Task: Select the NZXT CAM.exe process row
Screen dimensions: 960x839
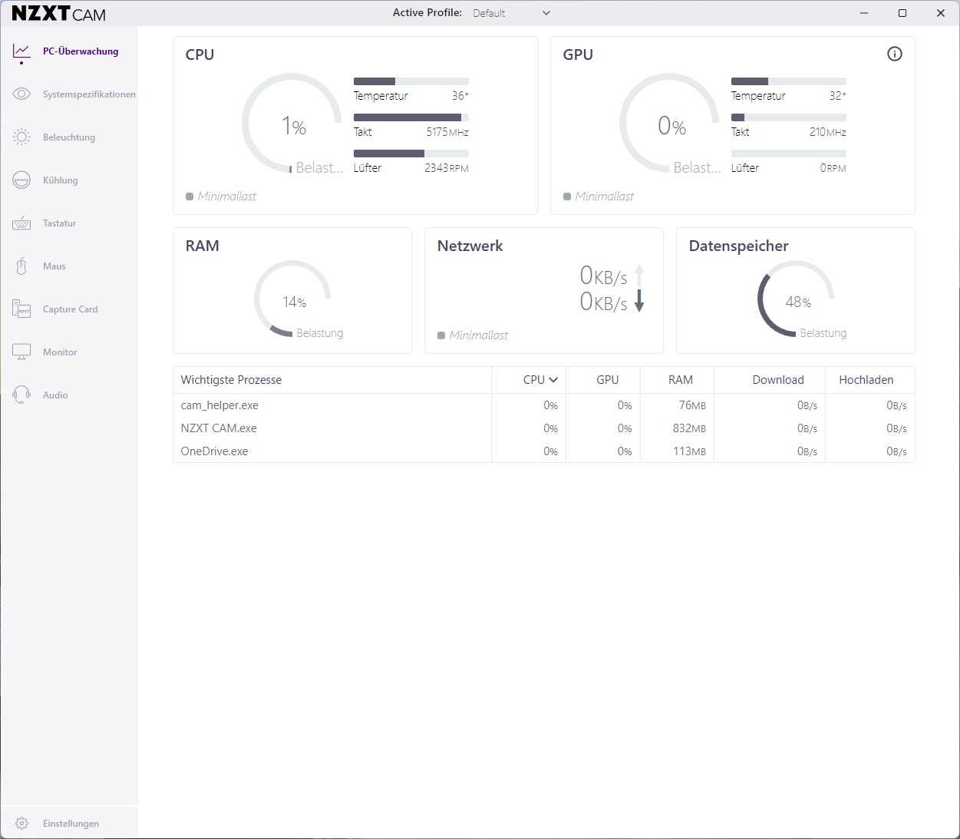Action: pos(543,428)
